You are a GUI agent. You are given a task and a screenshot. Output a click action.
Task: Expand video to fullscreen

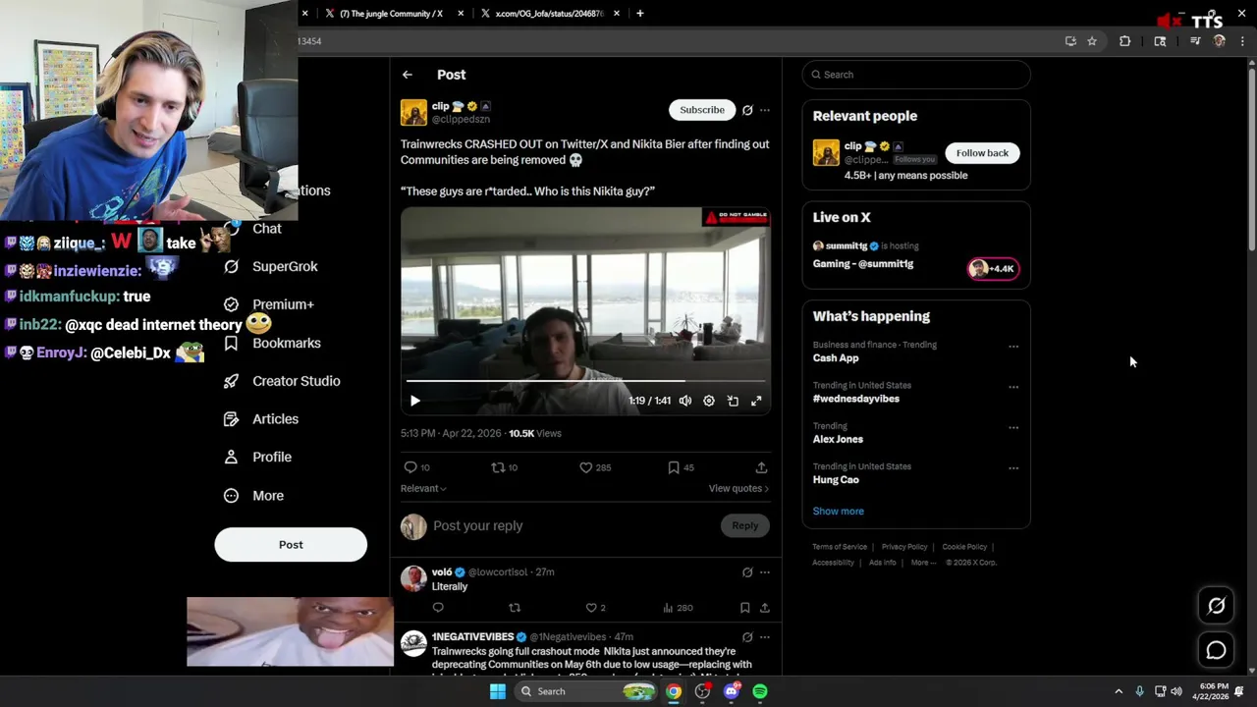pos(756,401)
